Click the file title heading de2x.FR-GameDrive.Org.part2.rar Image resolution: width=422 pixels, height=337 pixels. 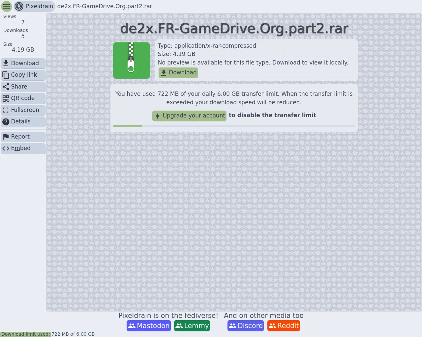tap(234, 29)
